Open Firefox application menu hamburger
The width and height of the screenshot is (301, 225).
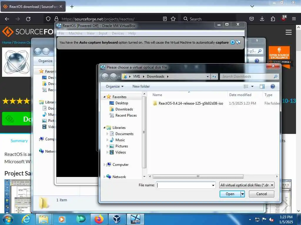click(294, 19)
